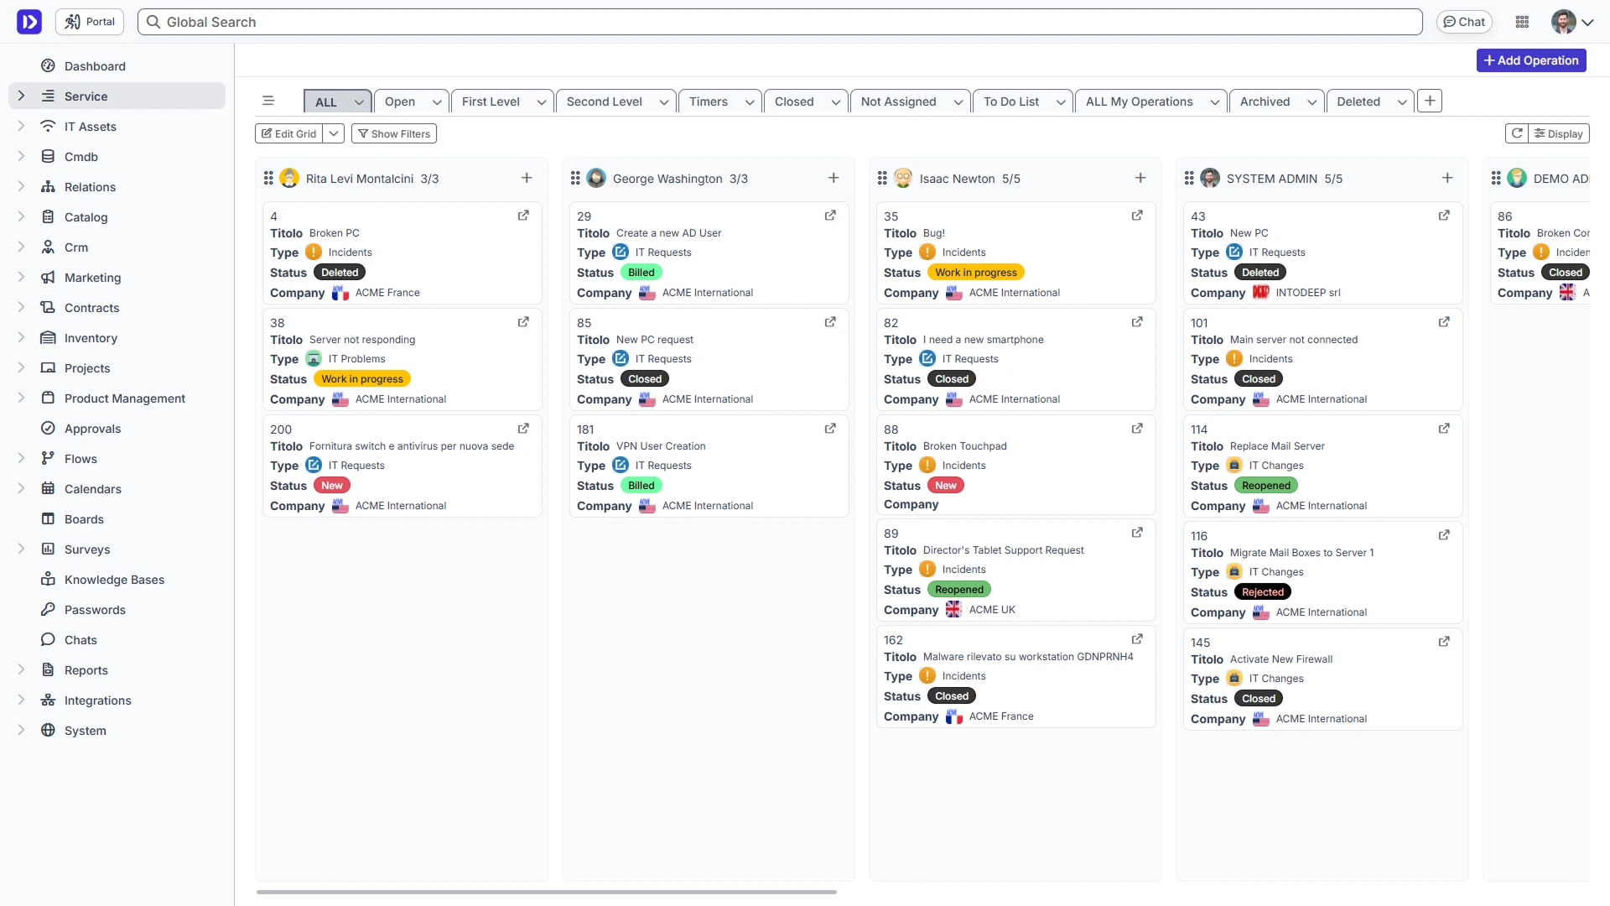1610x906 pixels.
Task: Open ticket 114 external-link icon
Action: point(1444,429)
